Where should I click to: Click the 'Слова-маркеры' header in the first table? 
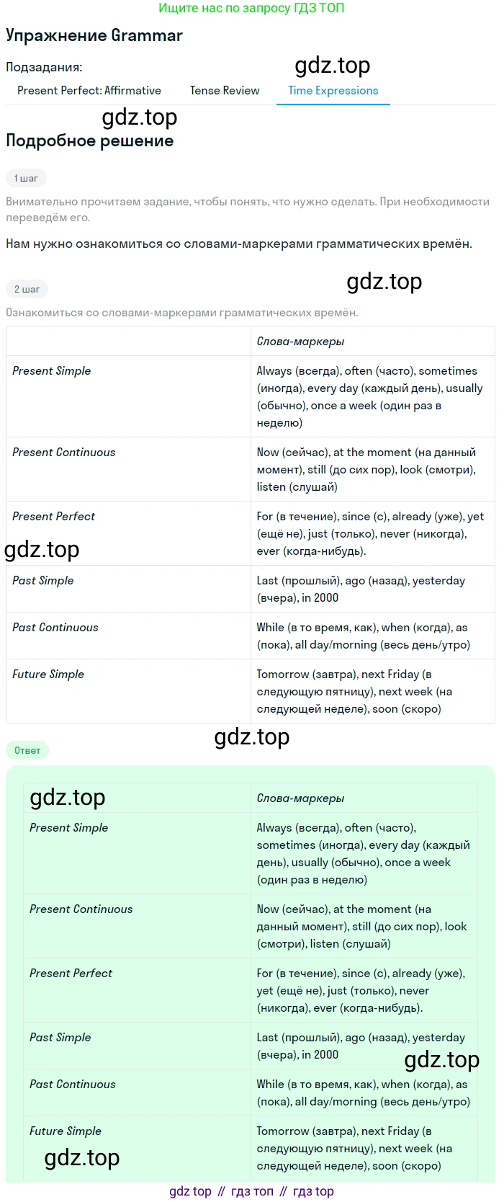pyautogui.click(x=300, y=342)
